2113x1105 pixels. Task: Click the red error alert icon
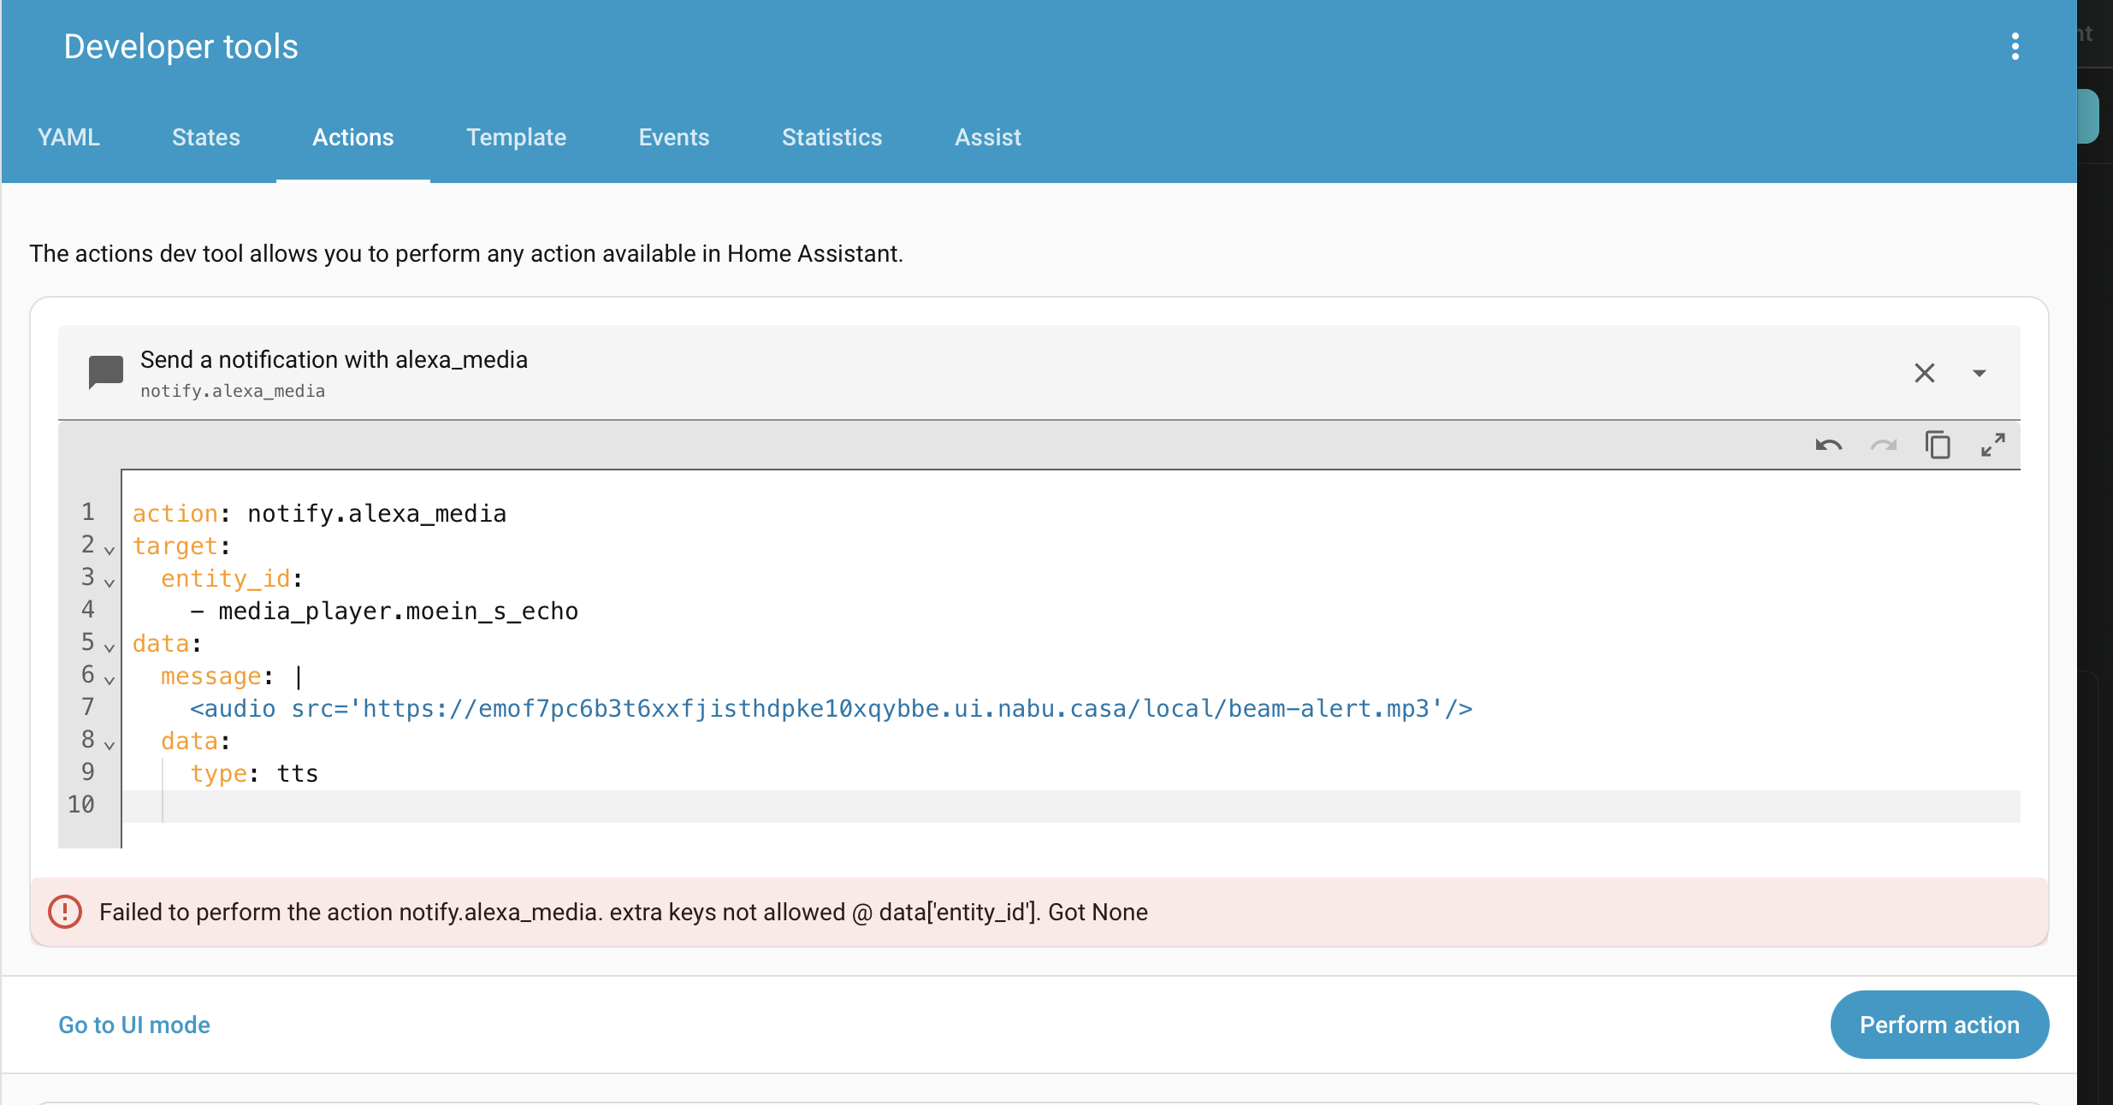[x=65, y=912]
